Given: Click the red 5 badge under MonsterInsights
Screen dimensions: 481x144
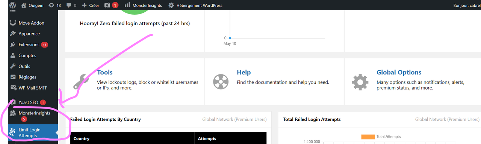Looking at the screenshot, I should coord(24,119).
